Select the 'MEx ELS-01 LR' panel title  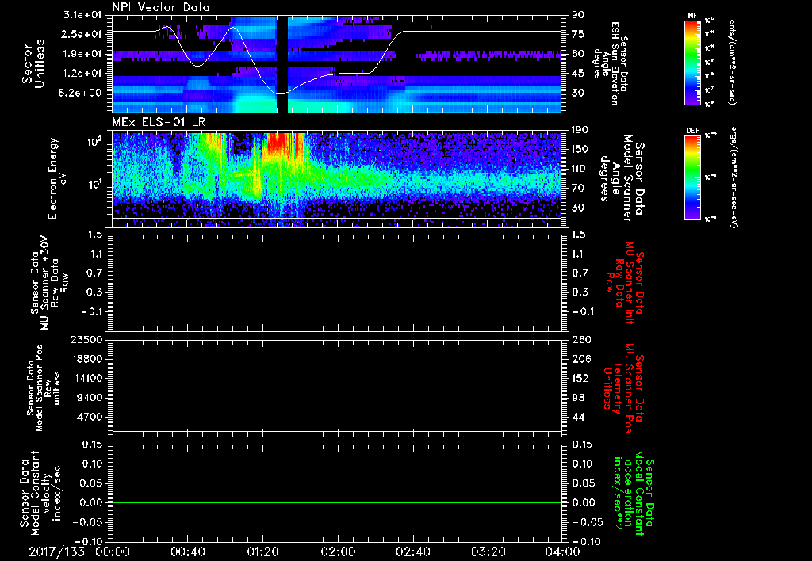(x=159, y=123)
